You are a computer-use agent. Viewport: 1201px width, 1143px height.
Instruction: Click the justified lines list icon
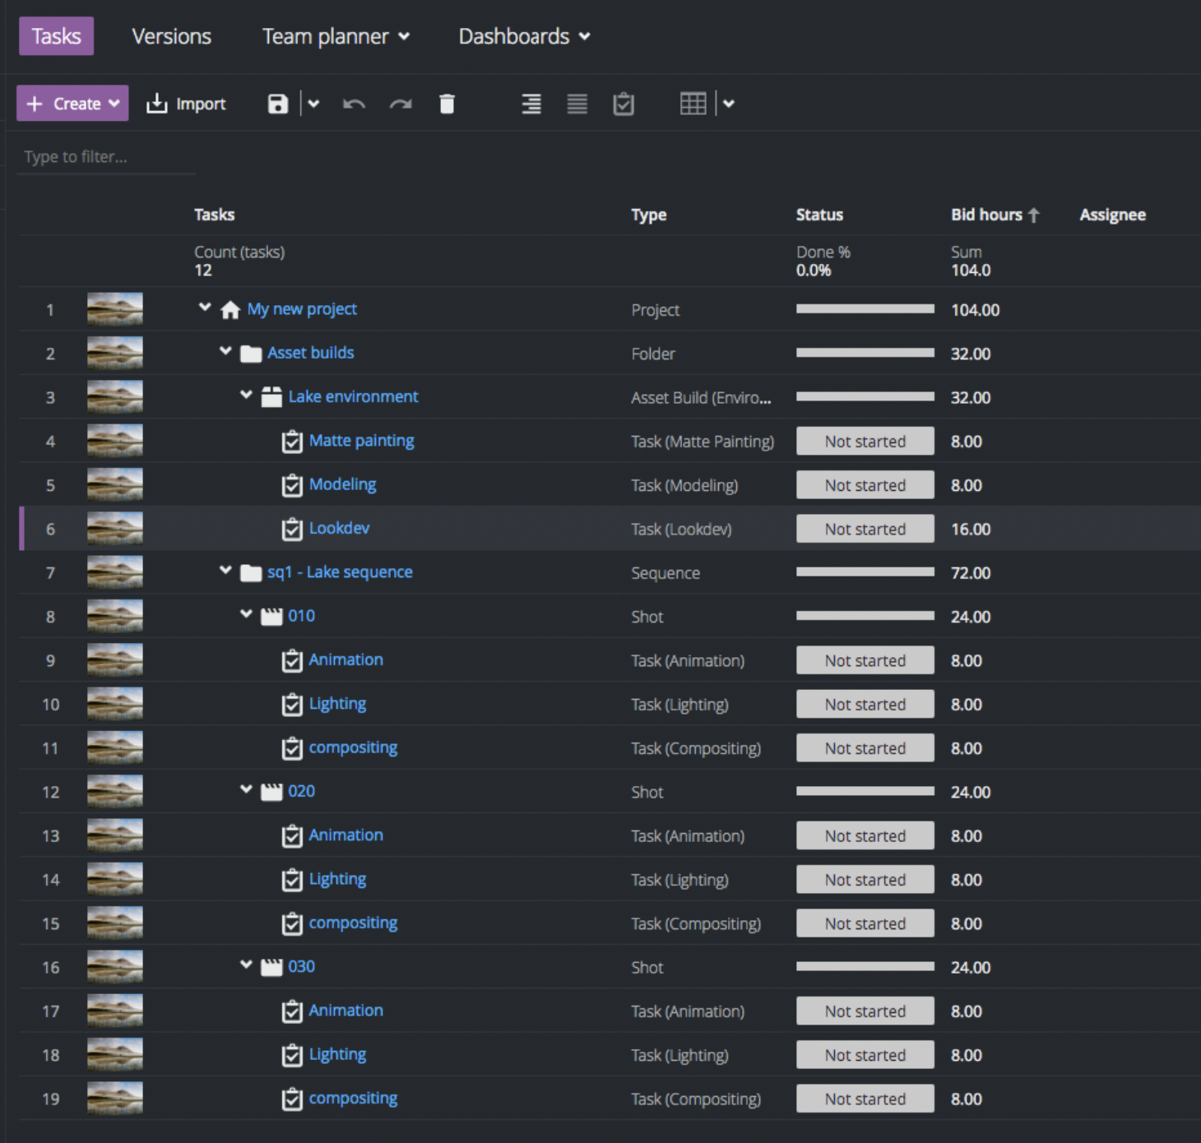tap(577, 104)
